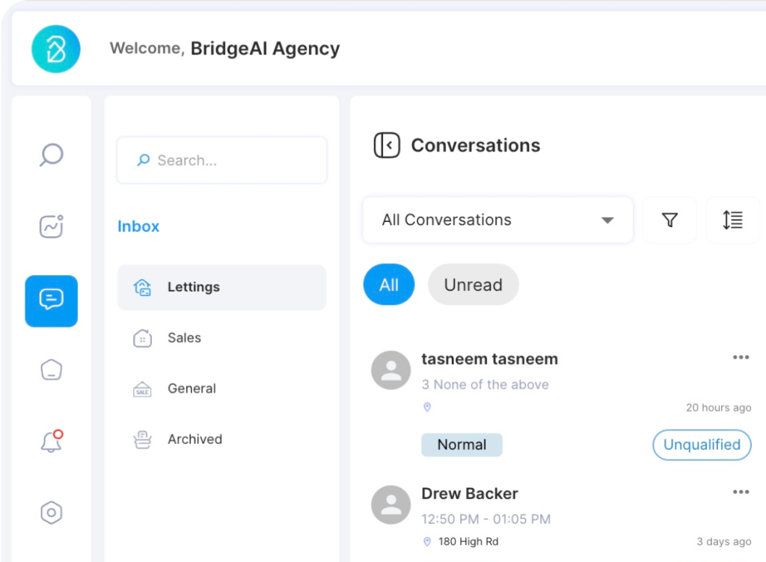This screenshot has width=766, height=562.
Task: Open the search icon in the sidebar
Action: coord(51,155)
